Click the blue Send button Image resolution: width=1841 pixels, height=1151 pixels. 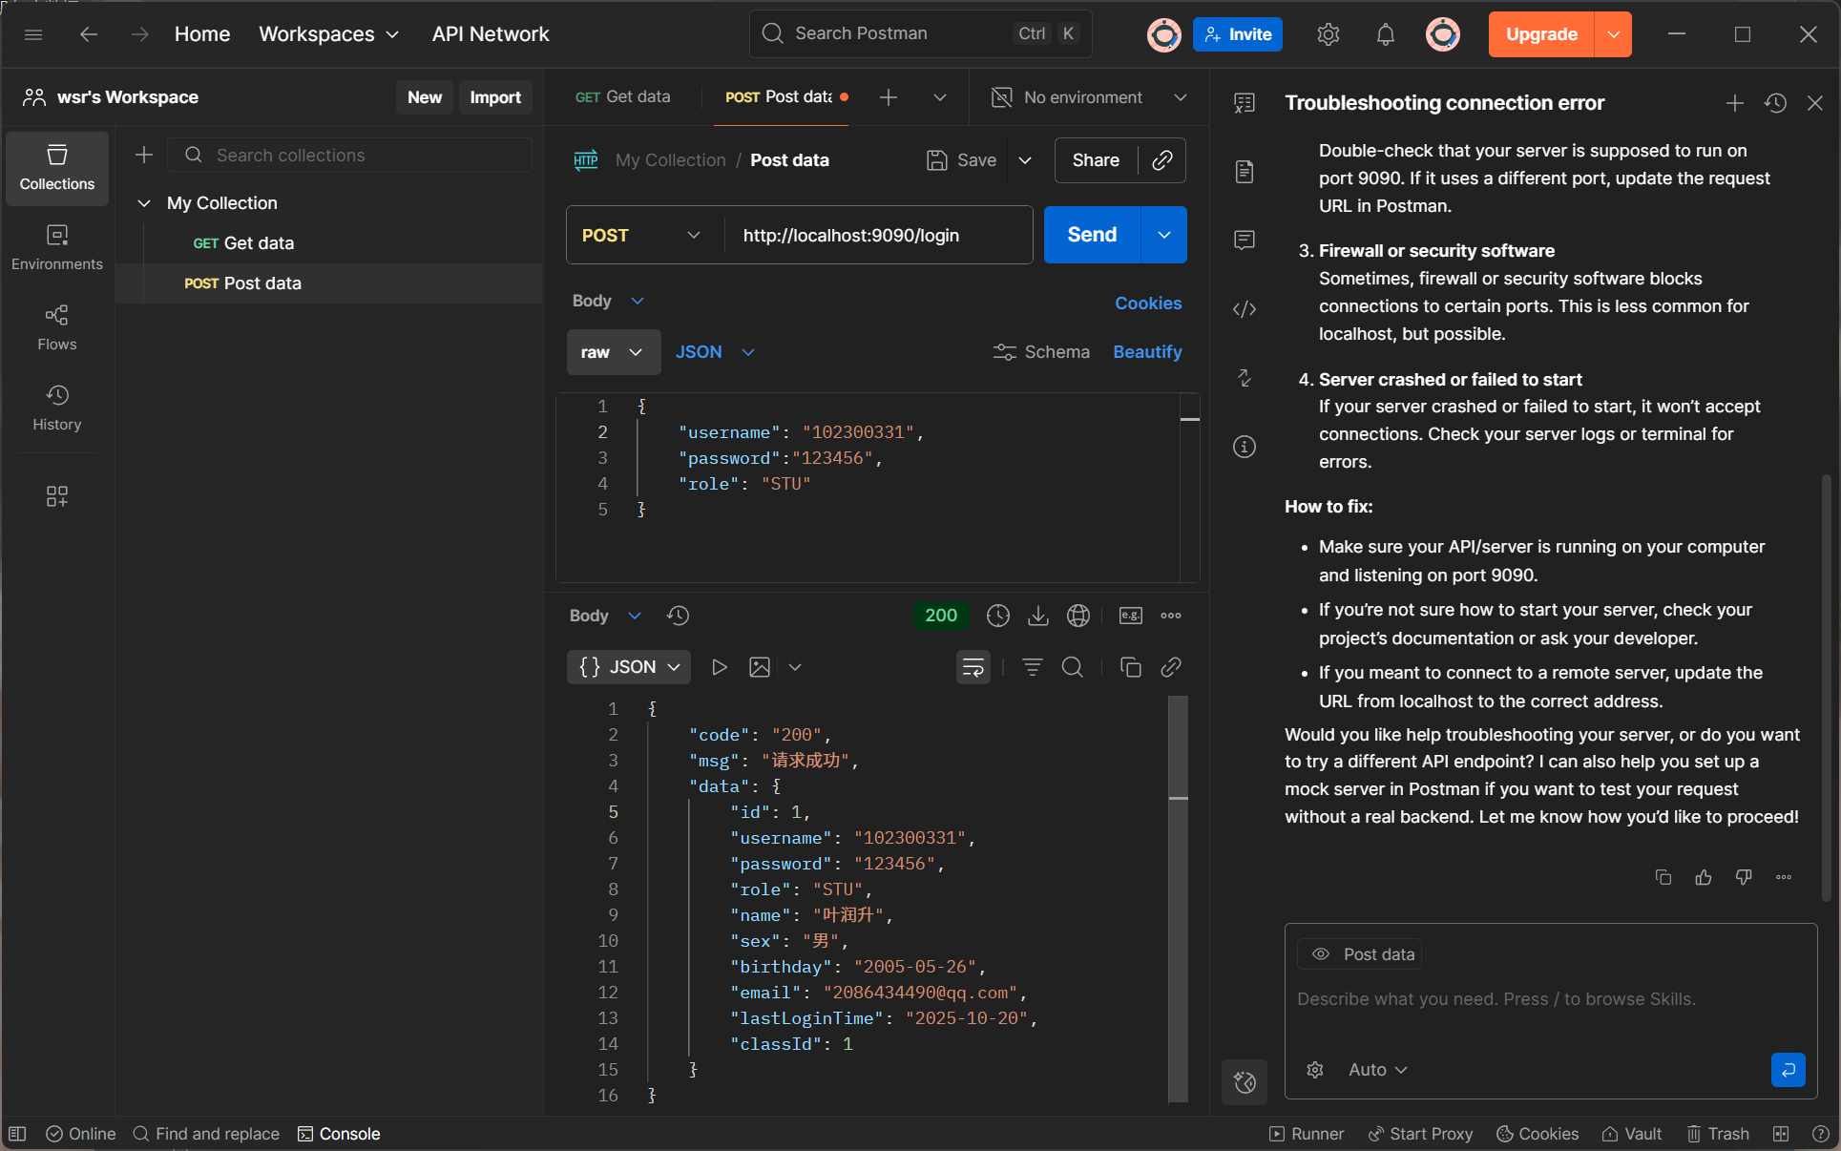pyautogui.click(x=1092, y=235)
